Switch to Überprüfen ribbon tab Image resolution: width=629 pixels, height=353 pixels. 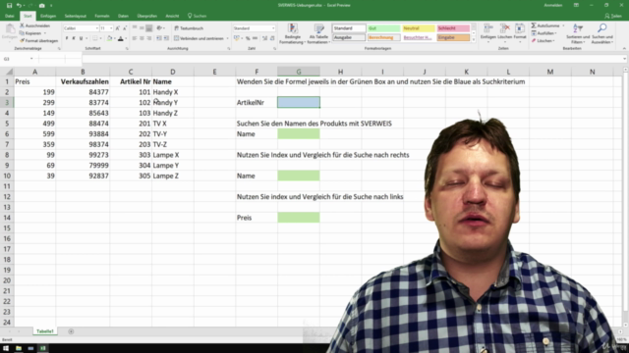(146, 16)
